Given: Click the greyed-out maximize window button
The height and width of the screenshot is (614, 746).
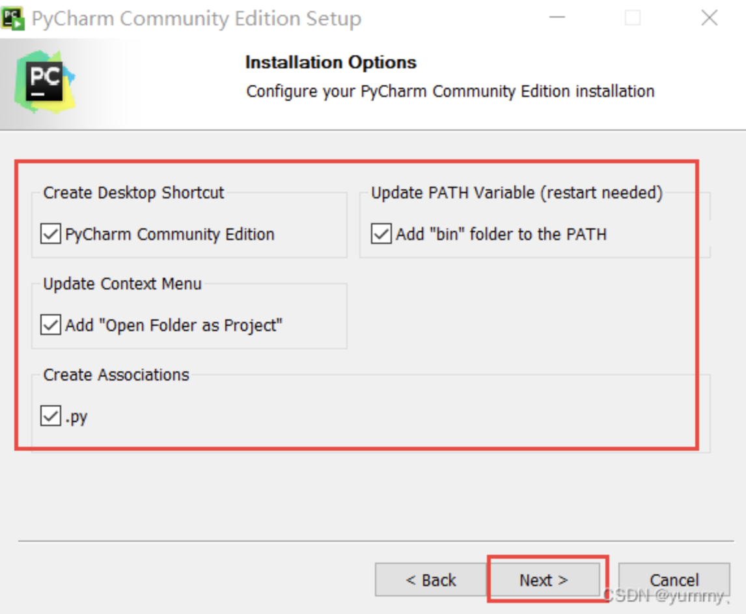Looking at the screenshot, I should [632, 18].
